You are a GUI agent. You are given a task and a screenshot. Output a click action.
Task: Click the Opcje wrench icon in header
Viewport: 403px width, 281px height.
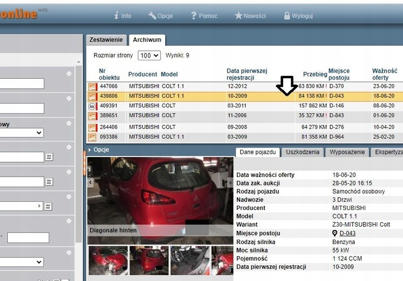point(152,16)
